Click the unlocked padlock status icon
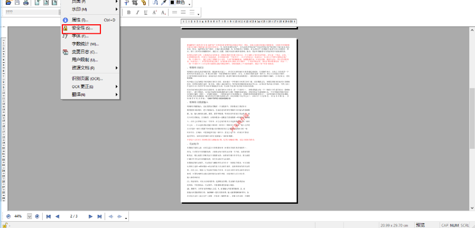This screenshot has width=475, height=228. (5, 225)
